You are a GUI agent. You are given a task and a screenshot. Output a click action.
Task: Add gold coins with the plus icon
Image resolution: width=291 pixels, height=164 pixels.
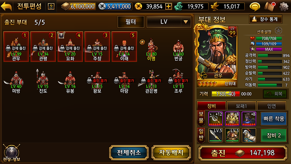point(168,6)
